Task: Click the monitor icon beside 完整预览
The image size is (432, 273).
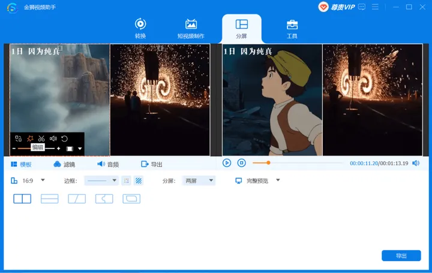Action: [239, 181]
